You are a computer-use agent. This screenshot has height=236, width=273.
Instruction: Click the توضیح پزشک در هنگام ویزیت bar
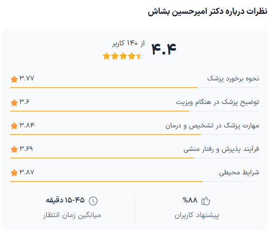pyautogui.click(x=134, y=111)
